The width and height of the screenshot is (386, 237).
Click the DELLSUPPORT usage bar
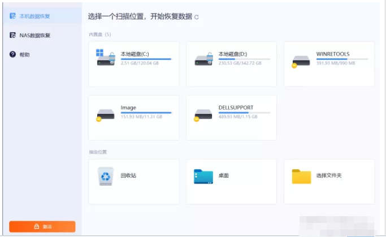(244, 113)
